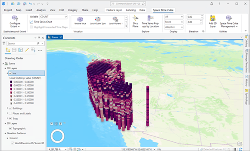Viewport: 250px width, 151px height.
Task: Open the Variable COUNT dropdown
Action: coord(53,17)
